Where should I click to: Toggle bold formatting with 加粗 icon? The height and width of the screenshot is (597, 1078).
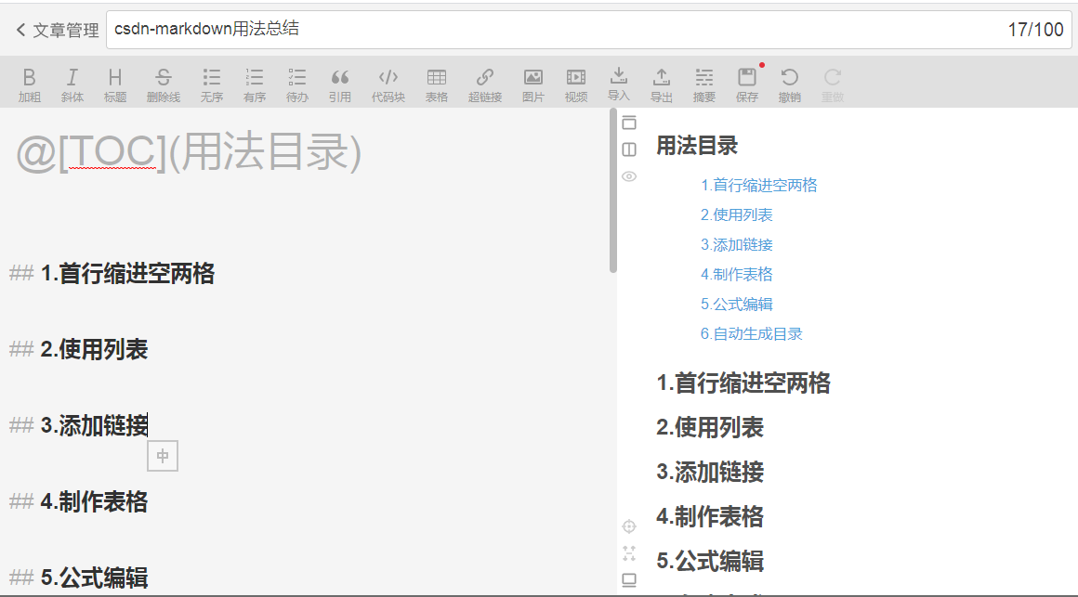click(x=30, y=82)
